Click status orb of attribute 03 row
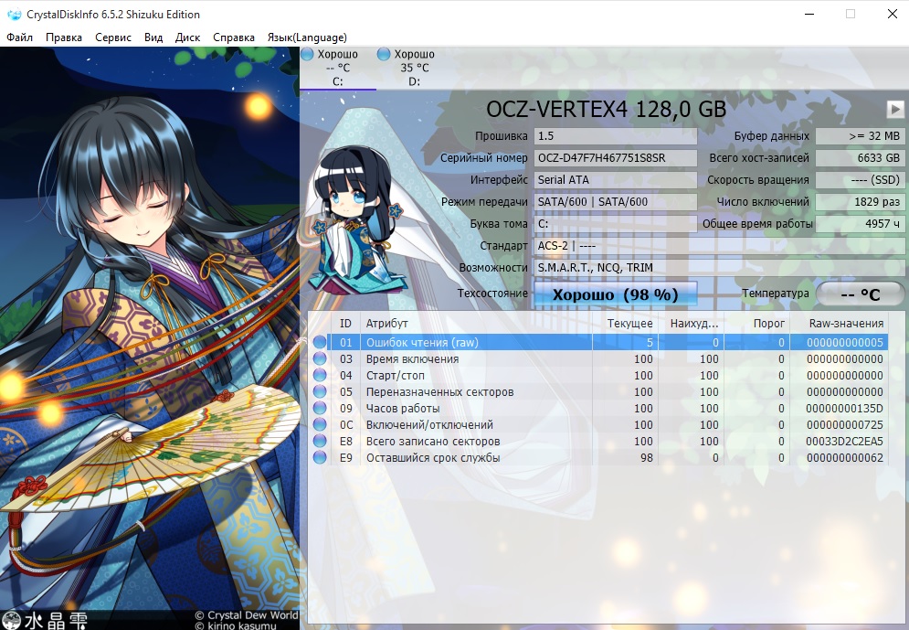 (320, 359)
